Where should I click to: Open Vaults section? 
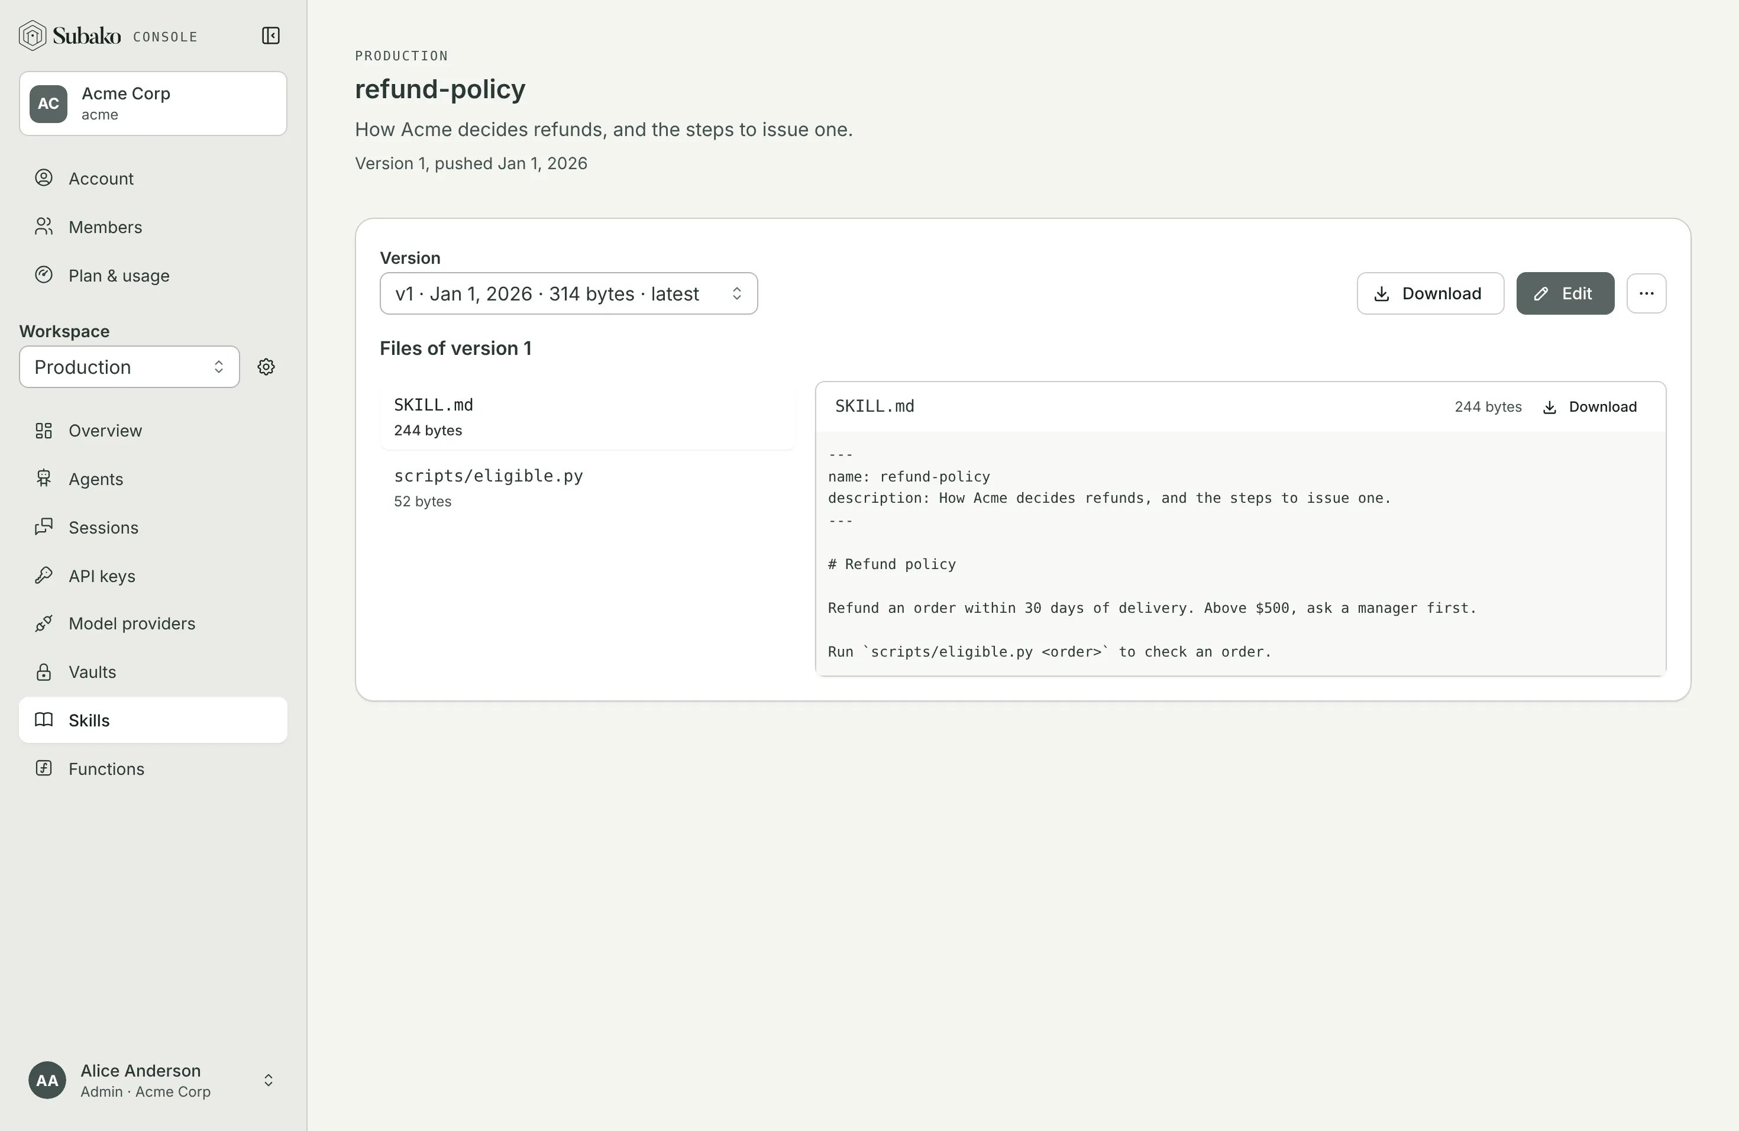pos(153,671)
